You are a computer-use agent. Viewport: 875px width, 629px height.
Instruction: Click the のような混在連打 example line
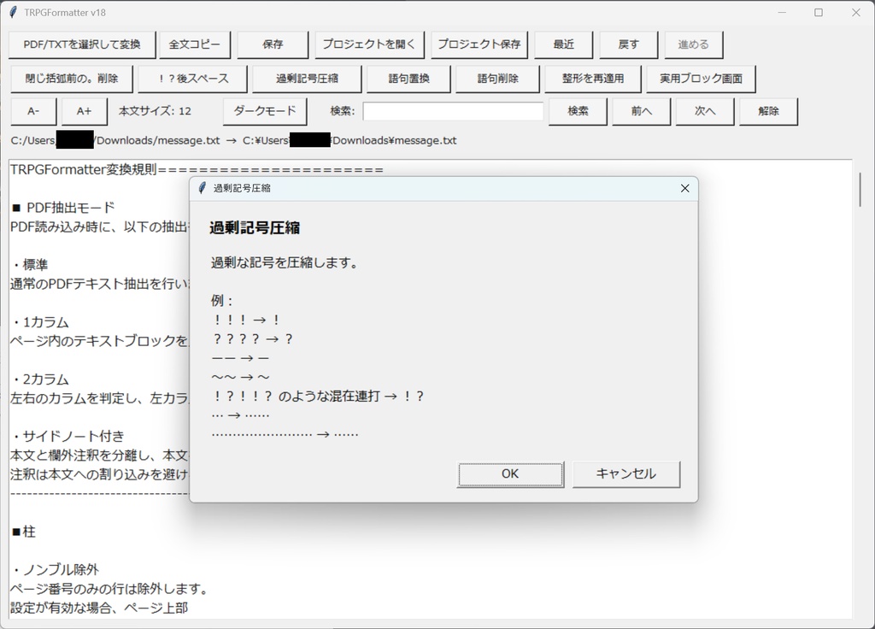pos(318,397)
